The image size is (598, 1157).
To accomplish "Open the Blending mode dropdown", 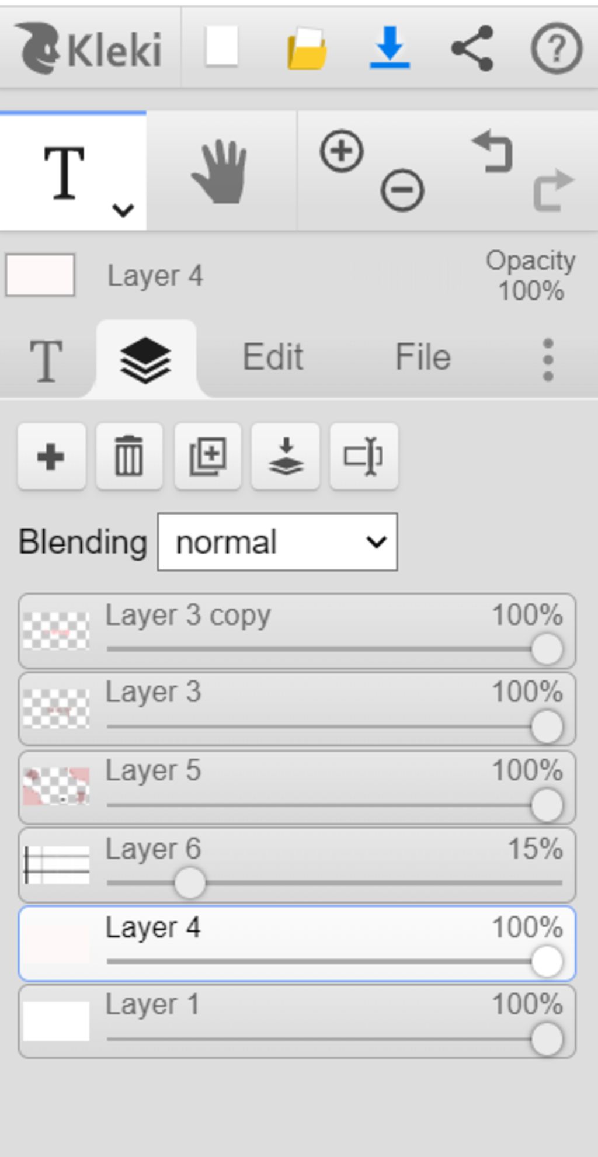I will (x=277, y=542).
